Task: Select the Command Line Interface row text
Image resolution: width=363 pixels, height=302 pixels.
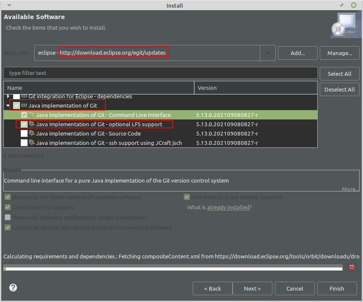Action: 103,115
